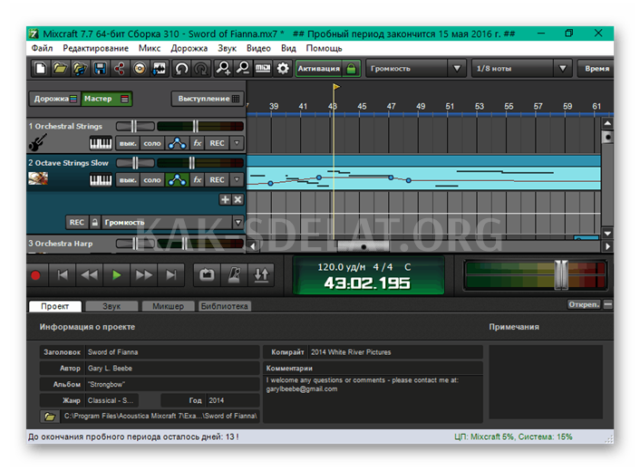
Task: Click the add sound file folder icon
Action: (80, 69)
